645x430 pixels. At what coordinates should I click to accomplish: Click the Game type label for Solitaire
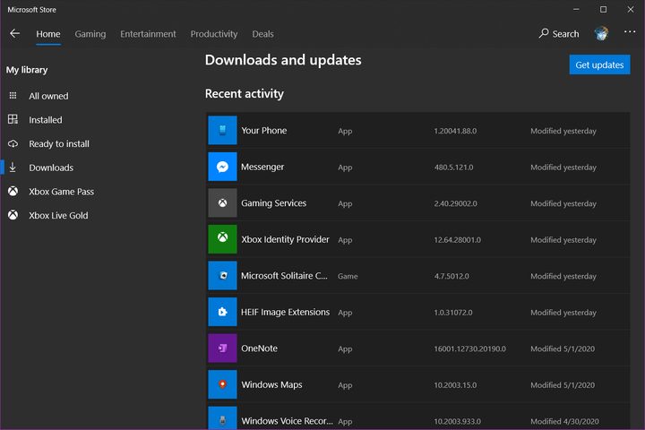(348, 276)
